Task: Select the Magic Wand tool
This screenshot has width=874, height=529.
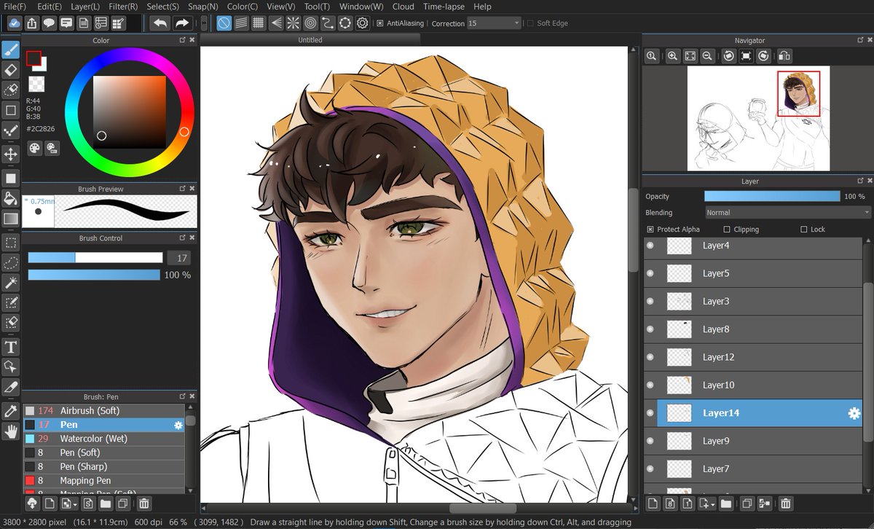Action: click(x=10, y=282)
